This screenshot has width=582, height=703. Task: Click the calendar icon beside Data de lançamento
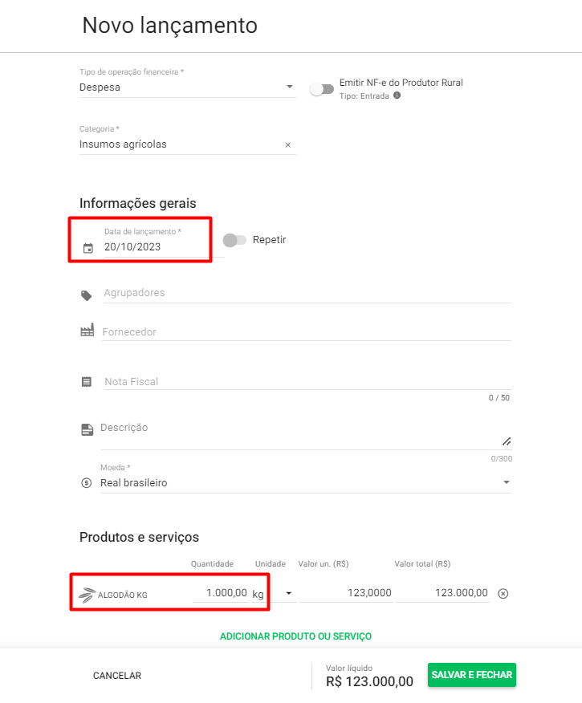[88, 248]
